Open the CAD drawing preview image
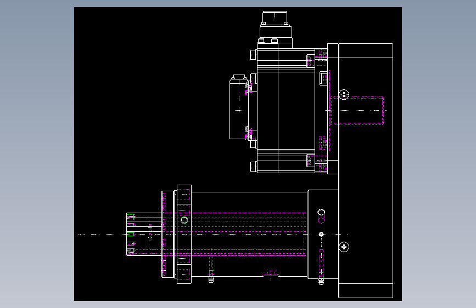The height and width of the screenshot is (308, 476). tap(238, 154)
